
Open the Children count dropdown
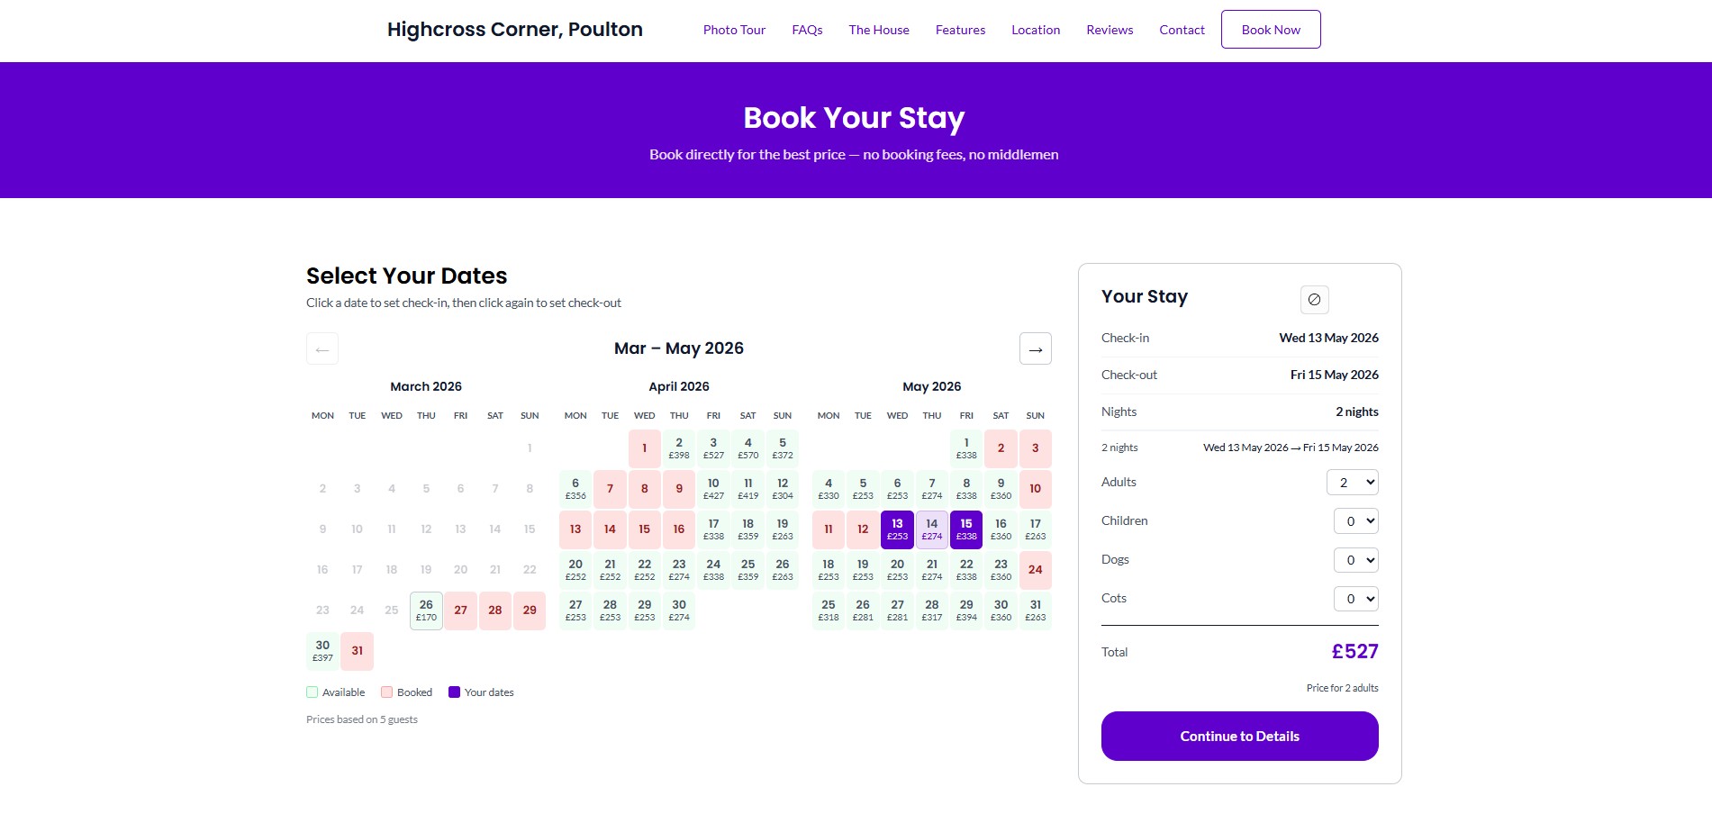coord(1355,520)
